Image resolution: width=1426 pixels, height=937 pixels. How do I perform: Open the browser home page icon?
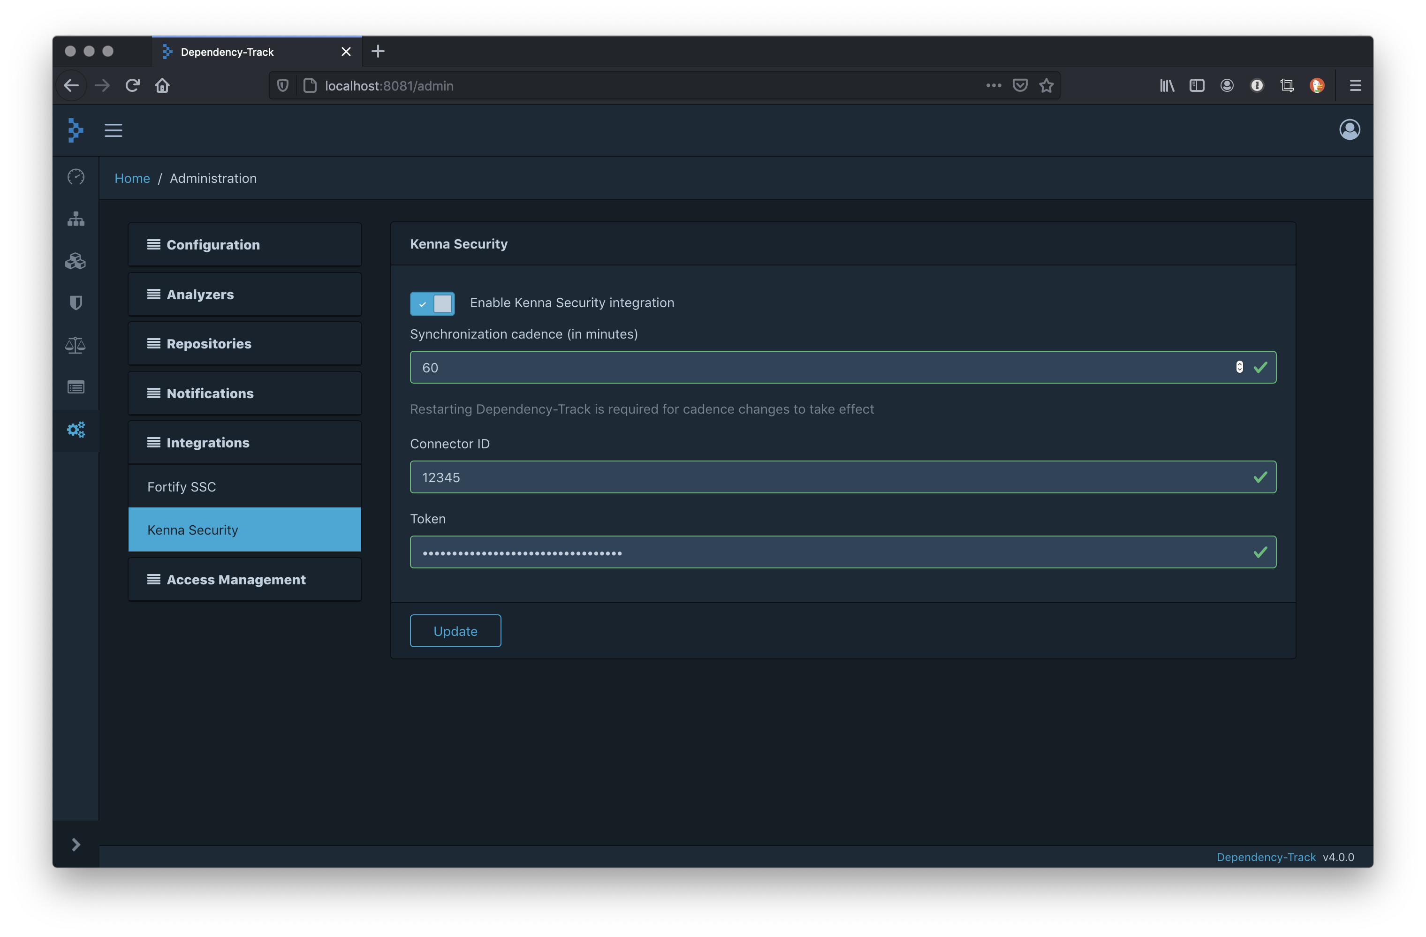tap(162, 86)
